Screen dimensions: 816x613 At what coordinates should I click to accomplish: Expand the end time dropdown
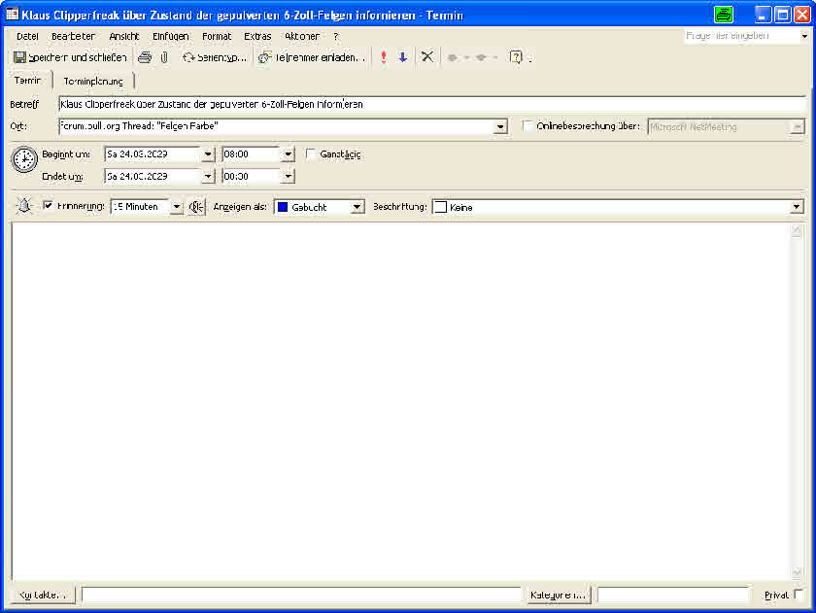coord(288,176)
